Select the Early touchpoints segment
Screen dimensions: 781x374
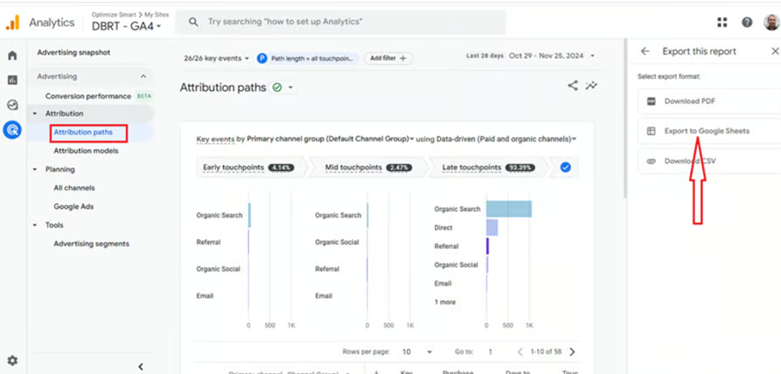coord(249,167)
